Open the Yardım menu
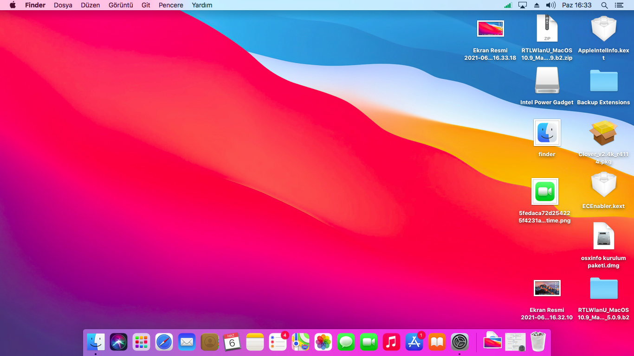 (x=202, y=5)
